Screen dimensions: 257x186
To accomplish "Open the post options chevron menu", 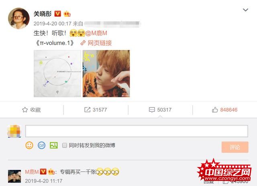I will [x=245, y=10].
